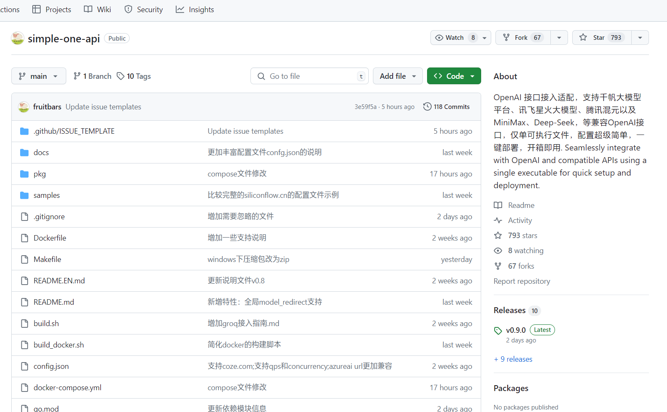Click the tag icon beside 10 Tags
667x412 pixels.
click(120, 76)
